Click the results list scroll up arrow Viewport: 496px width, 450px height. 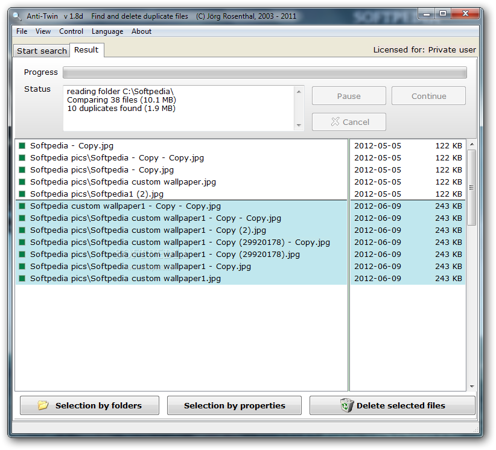point(472,144)
